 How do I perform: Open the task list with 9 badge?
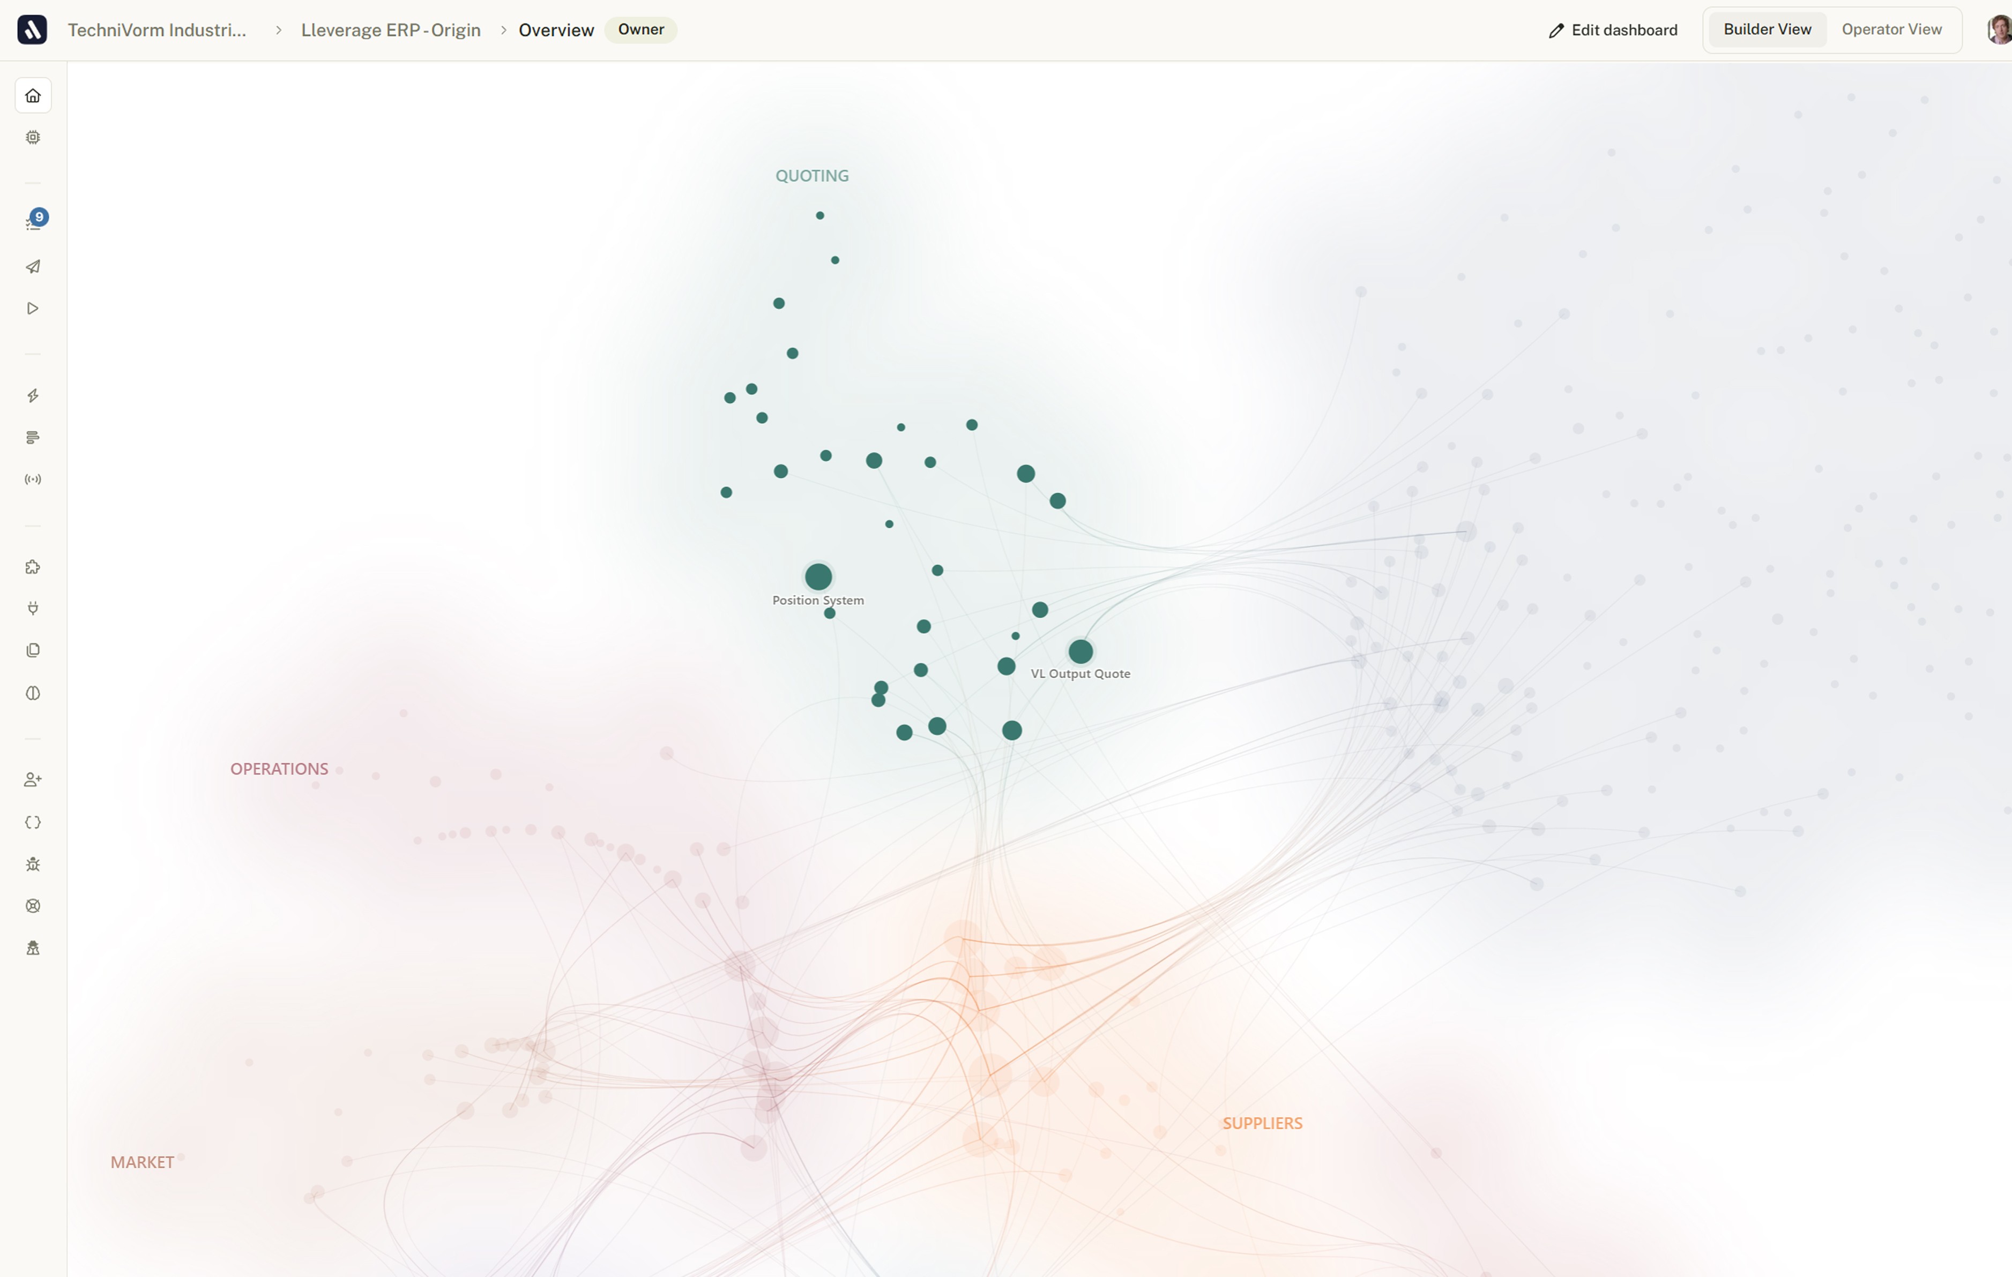tap(33, 222)
